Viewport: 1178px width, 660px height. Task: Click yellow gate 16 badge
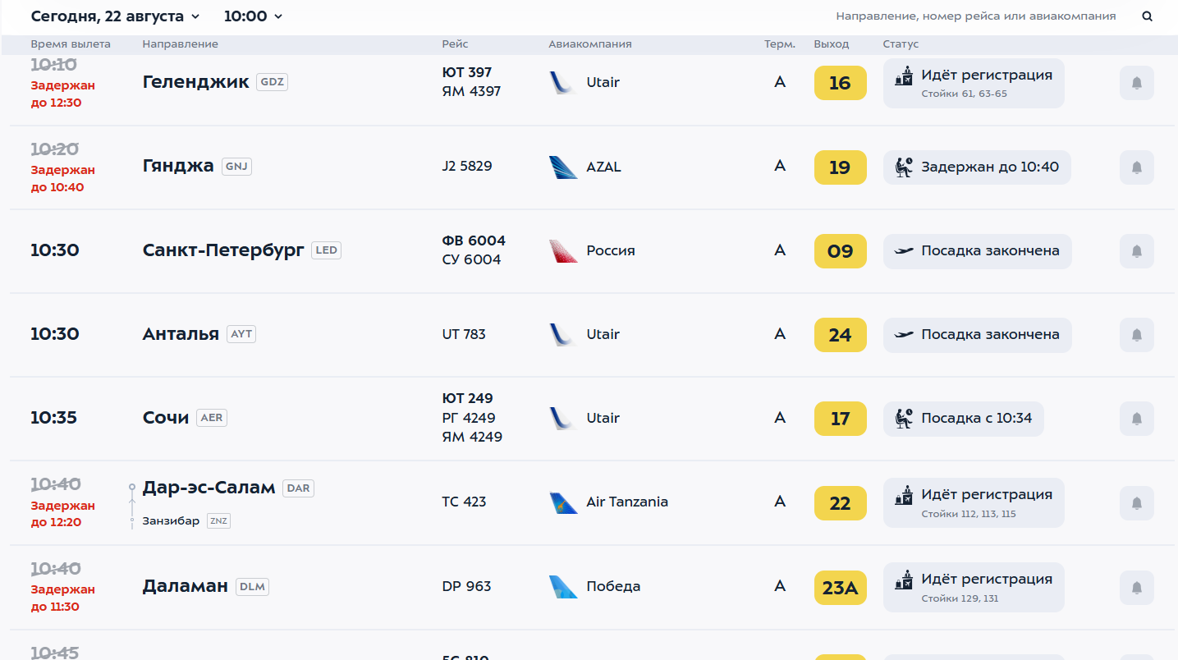tap(840, 83)
